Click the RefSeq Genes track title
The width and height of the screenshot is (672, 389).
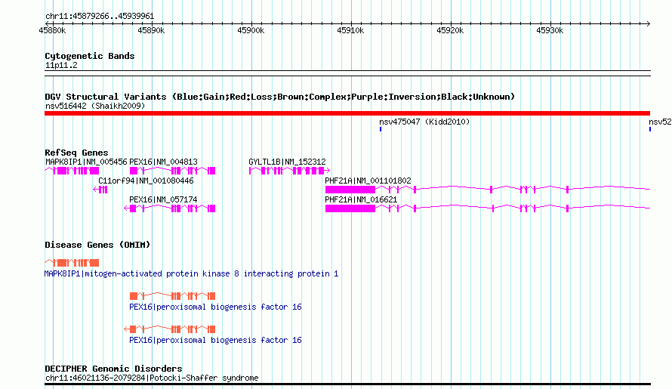tap(76, 153)
